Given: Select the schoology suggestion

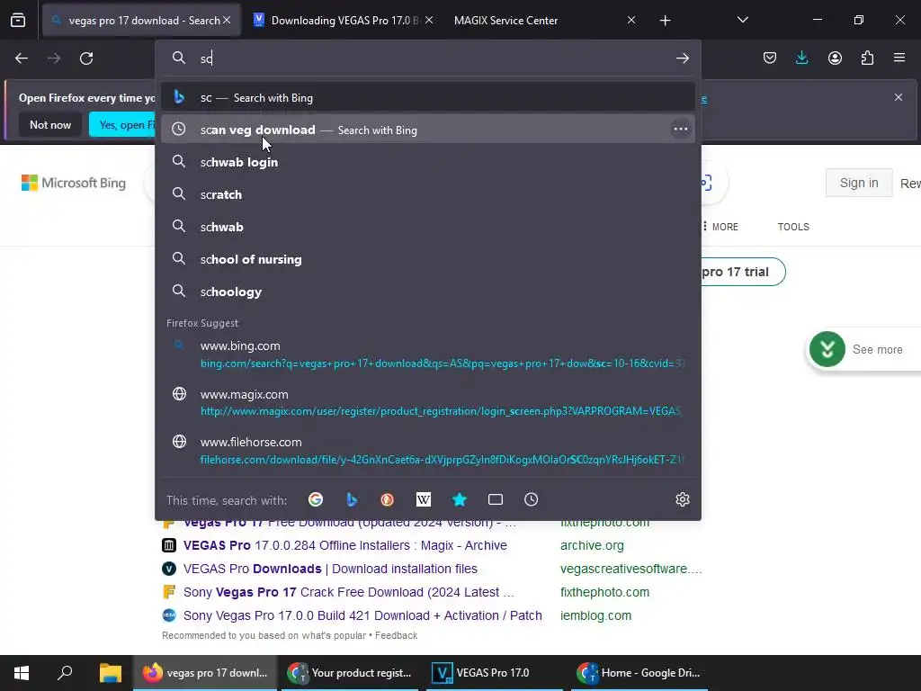Looking at the screenshot, I should pos(427,292).
